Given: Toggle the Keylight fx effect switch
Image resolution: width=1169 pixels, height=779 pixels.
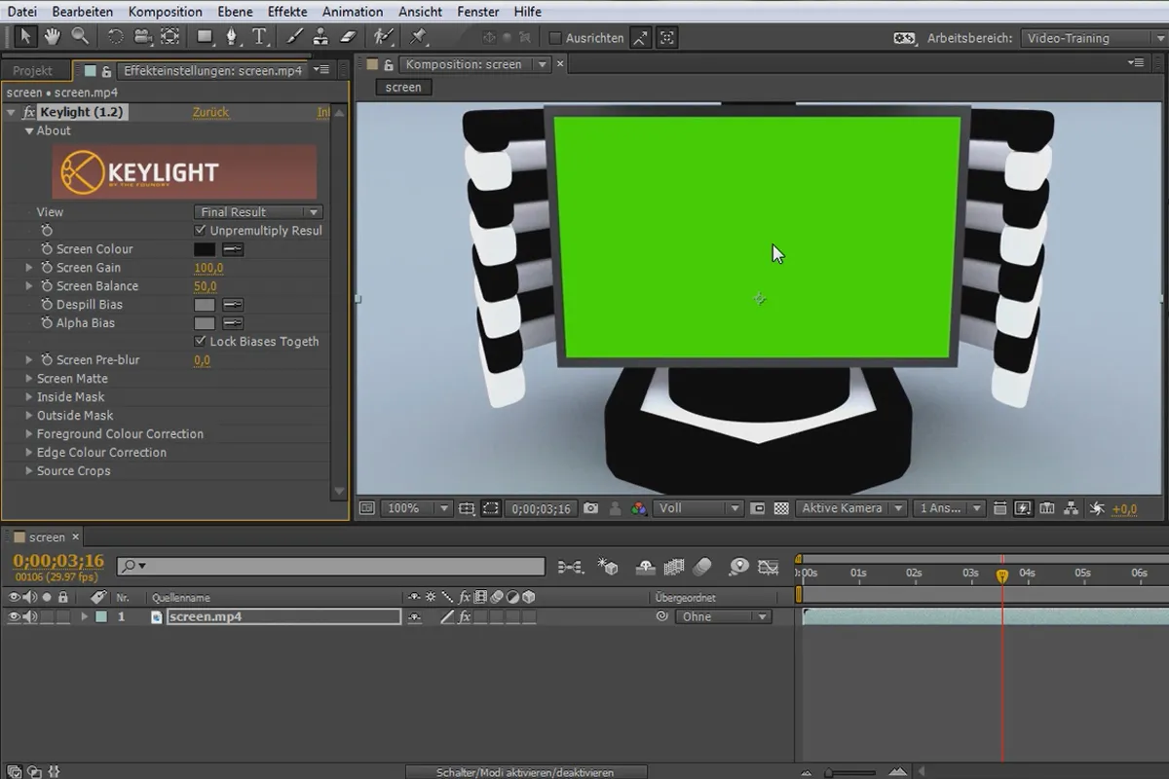Looking at the screenshot, I should click(x=28, y=113).
